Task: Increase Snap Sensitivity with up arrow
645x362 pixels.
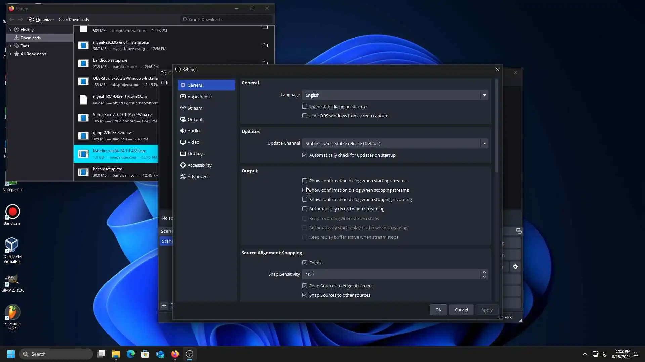Action: tap(484, 272)
